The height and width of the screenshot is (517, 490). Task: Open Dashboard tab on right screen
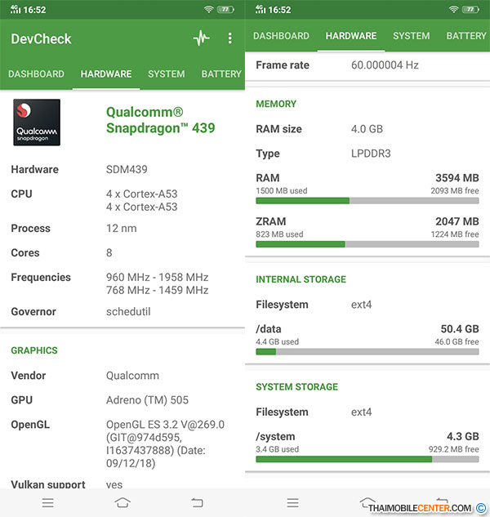(281, 36)
